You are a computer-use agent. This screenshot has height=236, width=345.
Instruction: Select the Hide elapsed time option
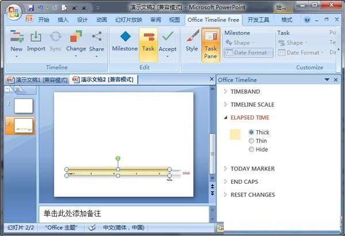point(251,149)
